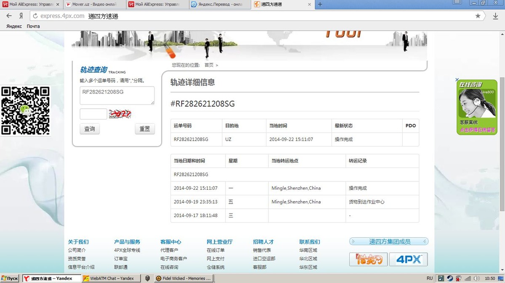Click the captcha code input field
This screenshot has height=283, width=505.
click(93, 114)
